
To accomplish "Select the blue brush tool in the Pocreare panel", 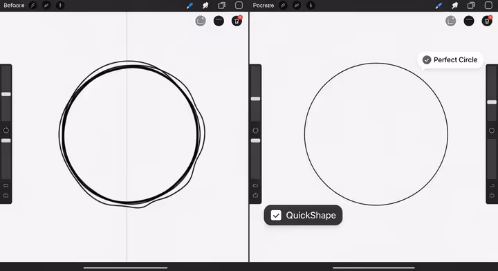I will 439,6.
